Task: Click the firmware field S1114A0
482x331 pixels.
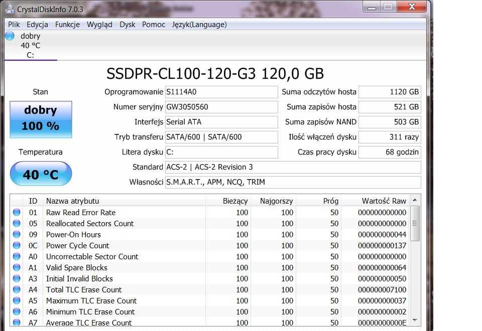Action: pos(221,92)
